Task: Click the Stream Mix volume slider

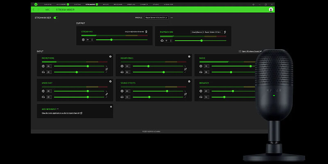Action: coord(122,40)
